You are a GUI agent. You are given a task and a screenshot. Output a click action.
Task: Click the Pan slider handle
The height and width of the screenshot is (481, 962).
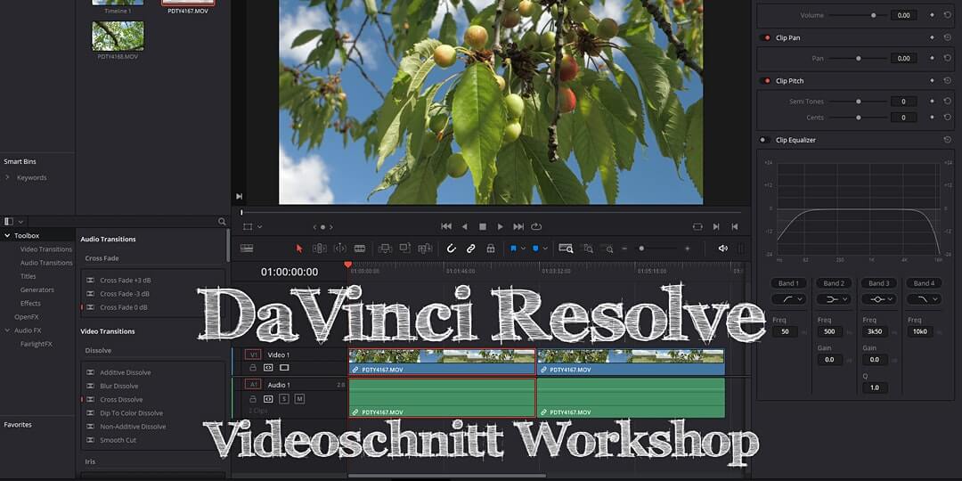coord(859,58)
